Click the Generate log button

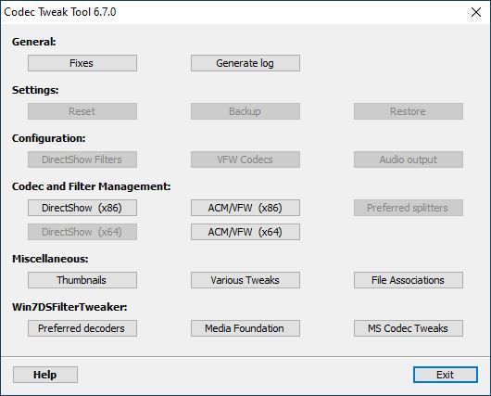(245, 63)
